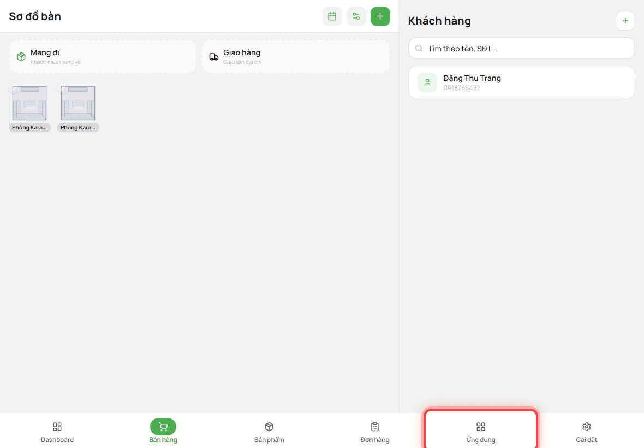Open Sản phẩm products tab
The image size is (644, 448).
tap(269, 432)
